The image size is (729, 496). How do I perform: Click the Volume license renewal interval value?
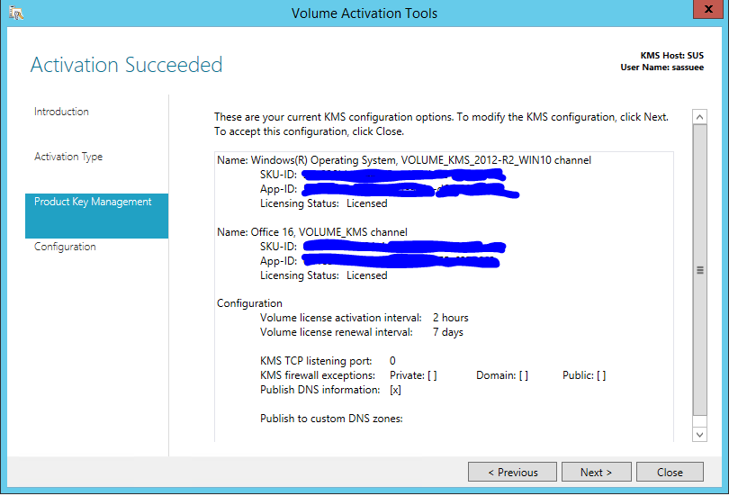click(x=447, y=332)
